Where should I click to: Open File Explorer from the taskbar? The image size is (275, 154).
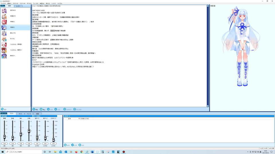point(55,152)
